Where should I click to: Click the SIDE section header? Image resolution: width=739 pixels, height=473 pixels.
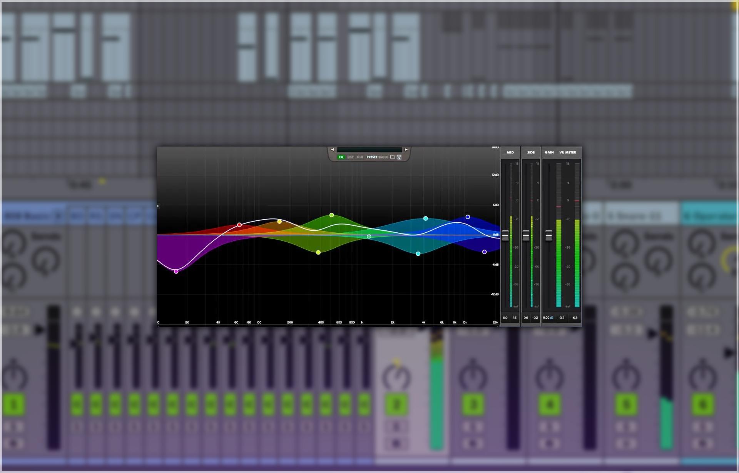pos(531,152)
